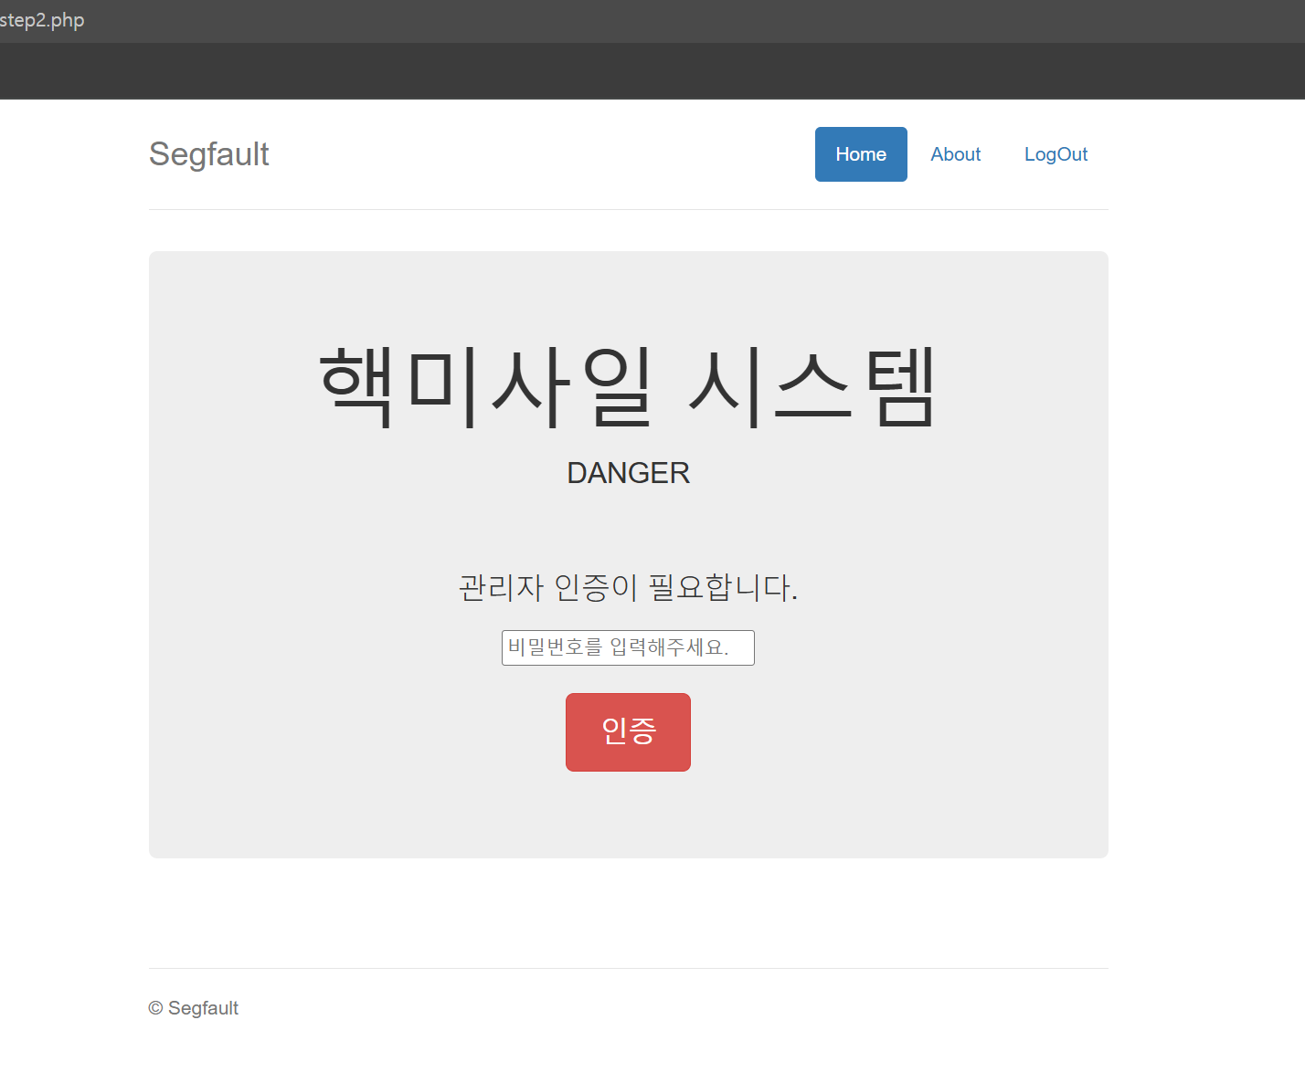The height and width of the screenshot is (1083, 1305).
Task: Select About from the navbar
Action: point(955,154)
